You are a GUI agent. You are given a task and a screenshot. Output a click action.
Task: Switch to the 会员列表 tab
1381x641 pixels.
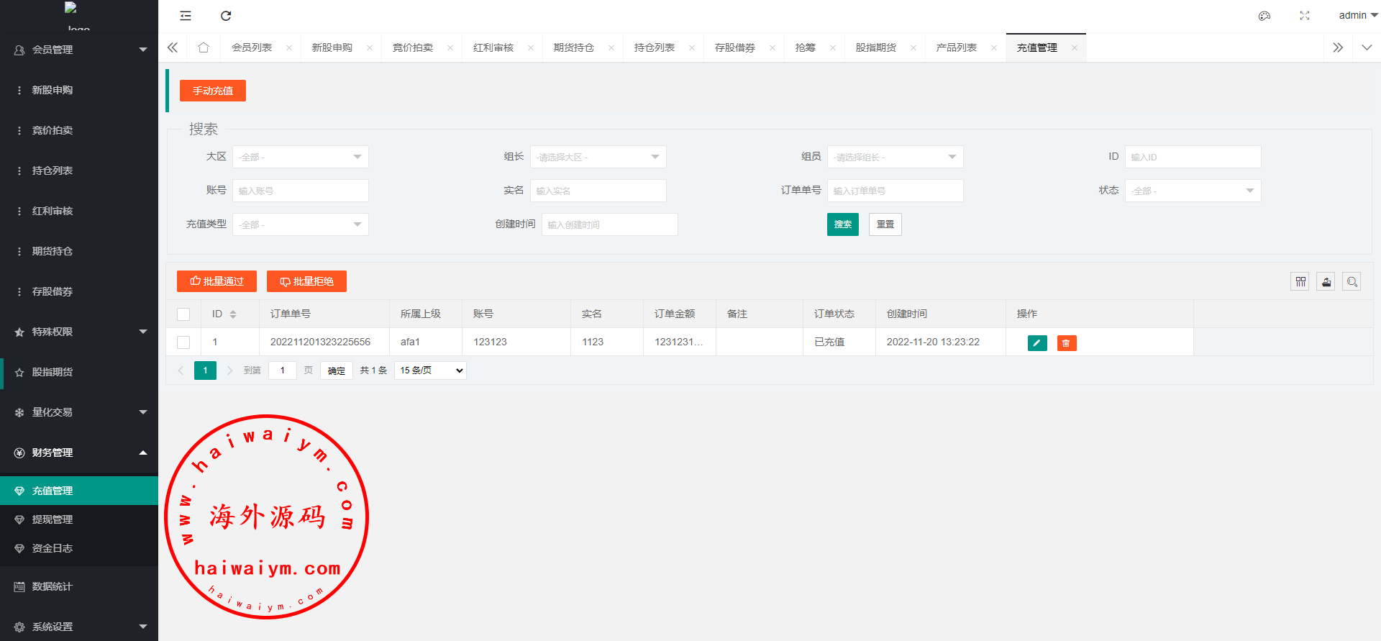(252, 47)
